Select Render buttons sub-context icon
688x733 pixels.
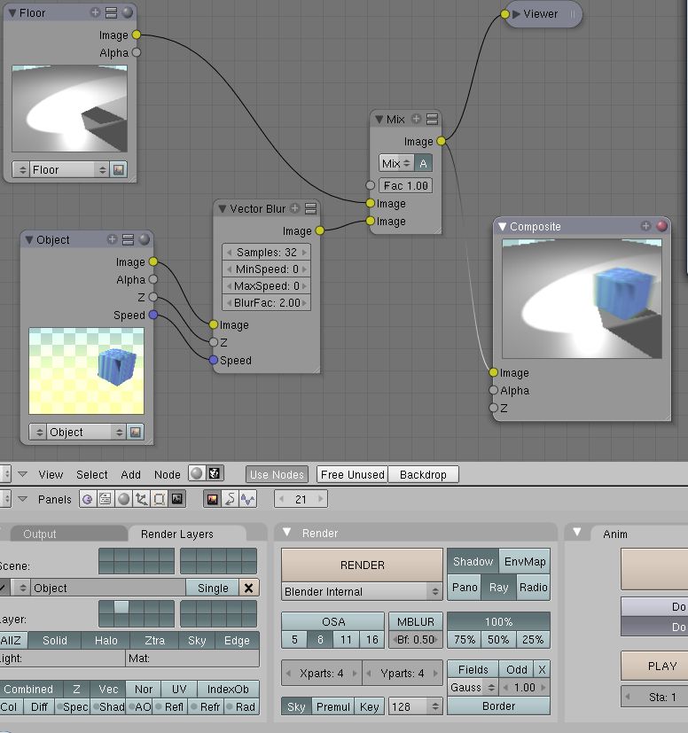tap(212, 499)
